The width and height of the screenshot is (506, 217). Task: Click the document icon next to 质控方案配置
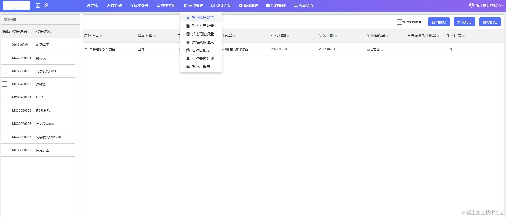tap(188, 26)
